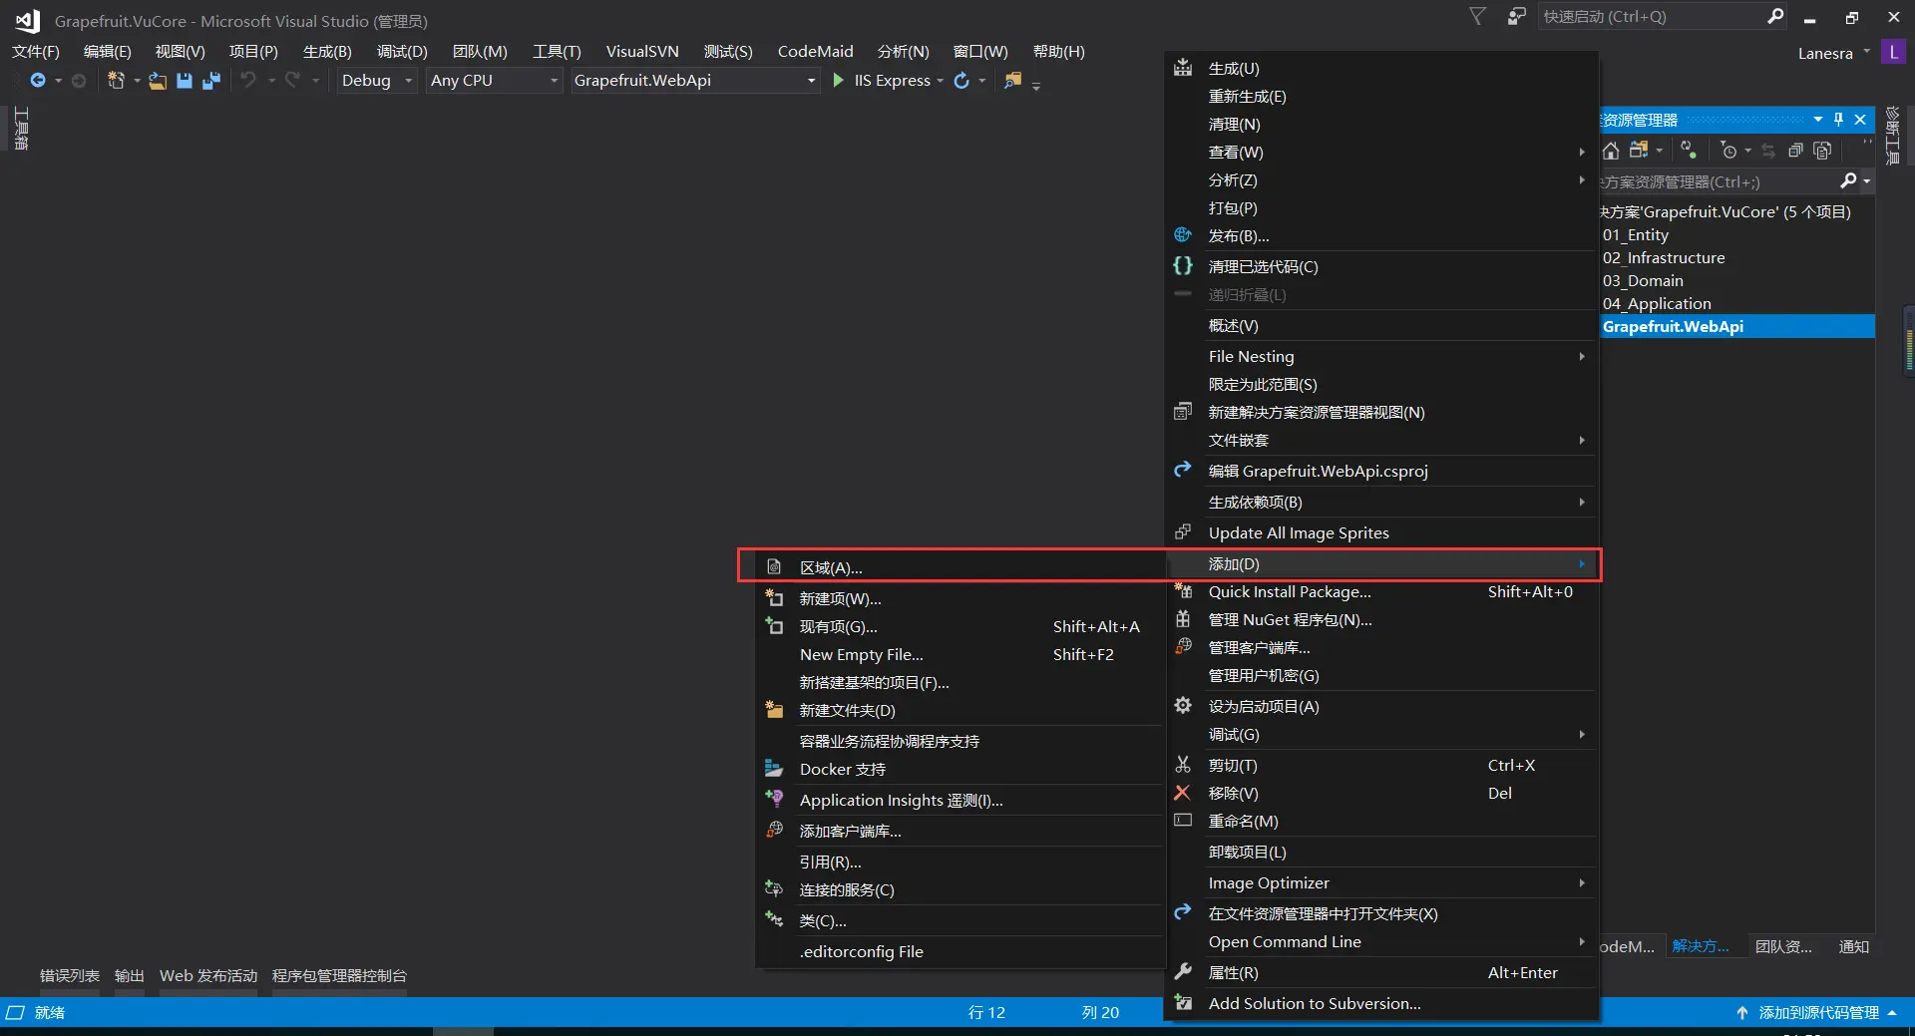This screenshot has height=1036, width=1915.
Task: Choose 新建文件夹(D) from the submenu
Action: pyautogui.click(x=960, y=711)
